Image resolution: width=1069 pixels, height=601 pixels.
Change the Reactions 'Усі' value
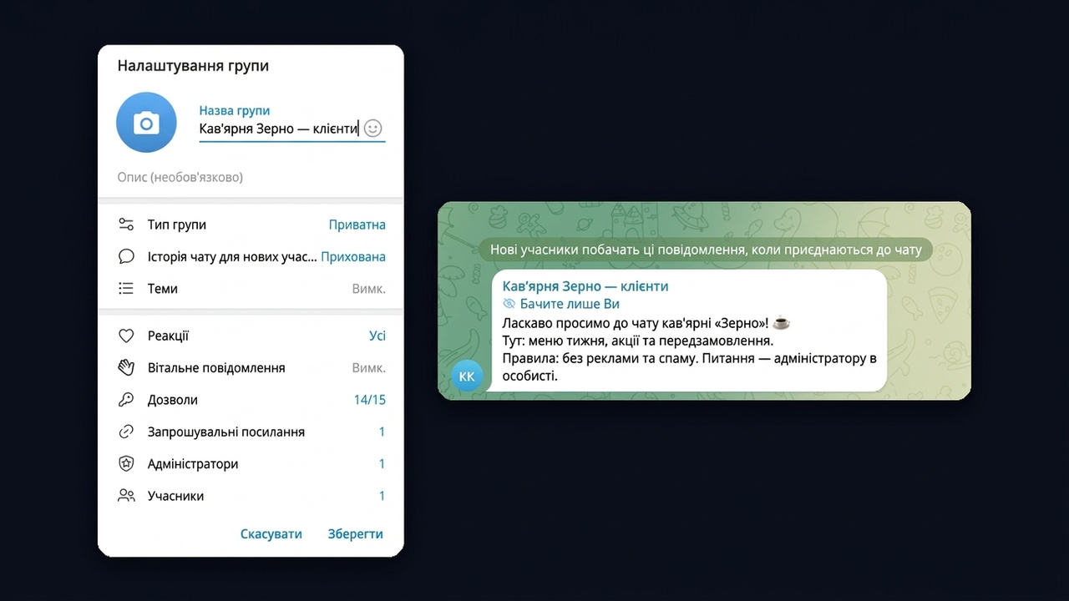coord(377,336)
